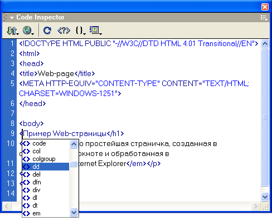Click the Preview in Browser globe icon
The image size is (272, 221).
point(28,31)
